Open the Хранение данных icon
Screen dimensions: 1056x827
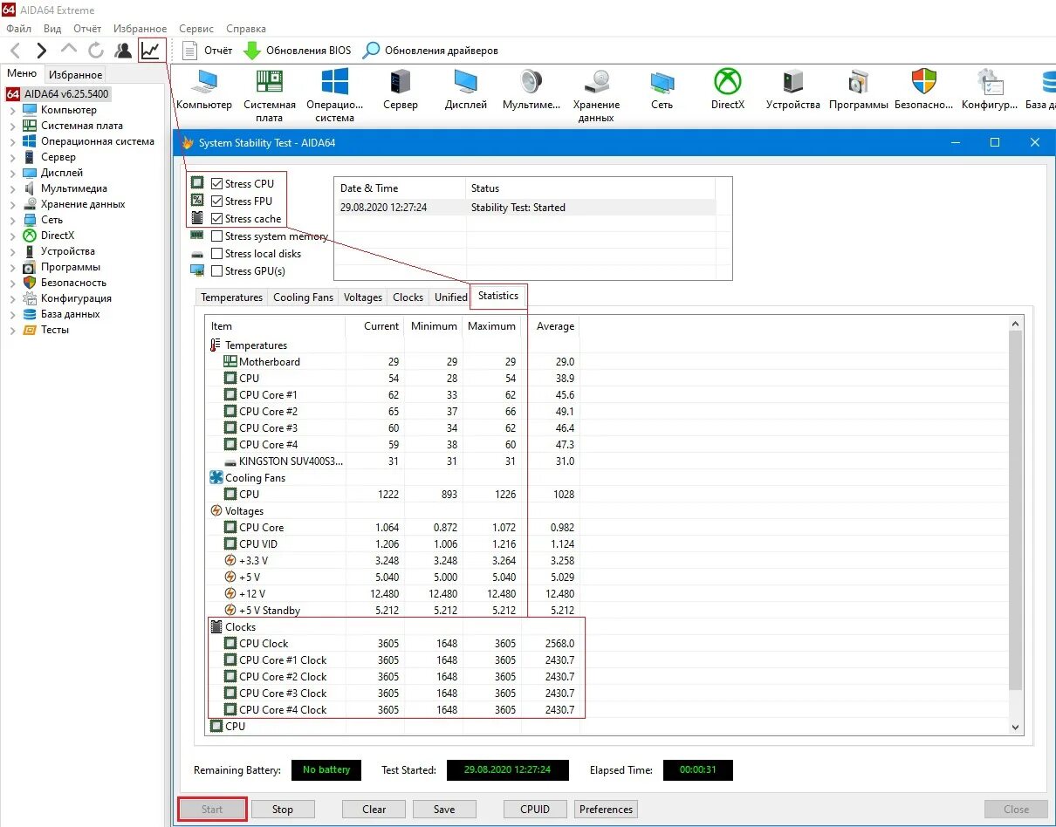[597, 96]
